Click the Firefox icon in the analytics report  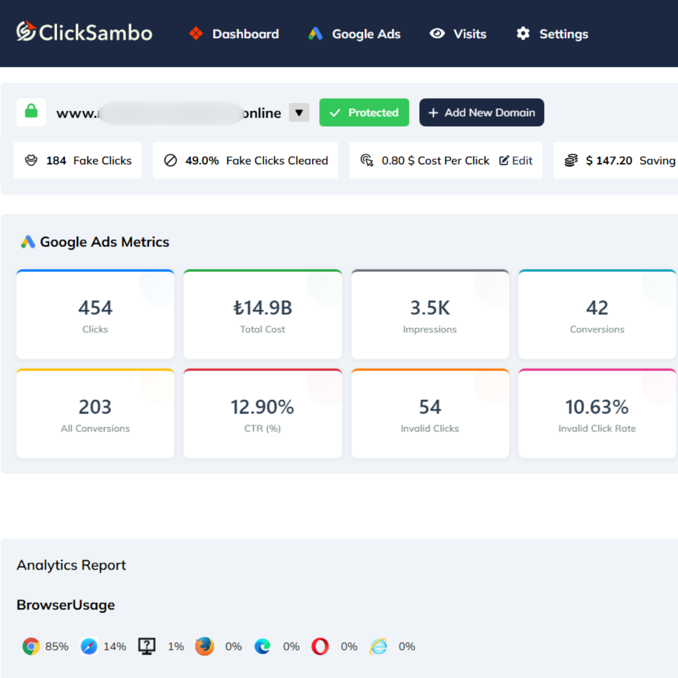[205, 646]
